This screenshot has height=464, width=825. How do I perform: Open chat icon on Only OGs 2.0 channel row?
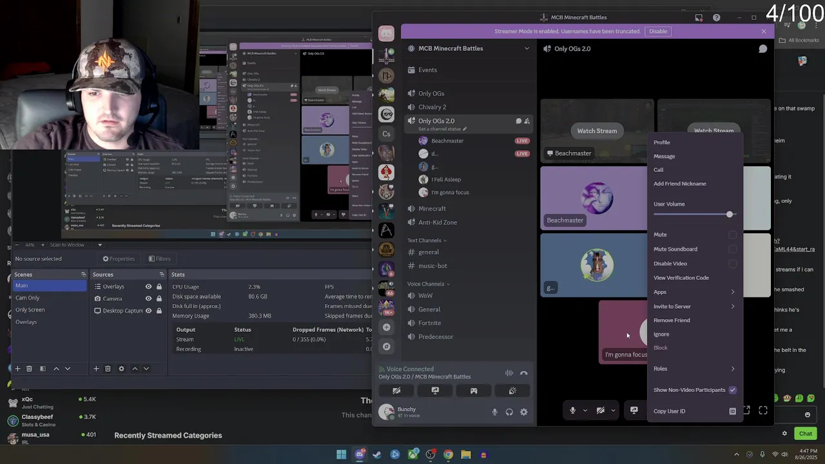pyautogui.click(x=518, y=121)
